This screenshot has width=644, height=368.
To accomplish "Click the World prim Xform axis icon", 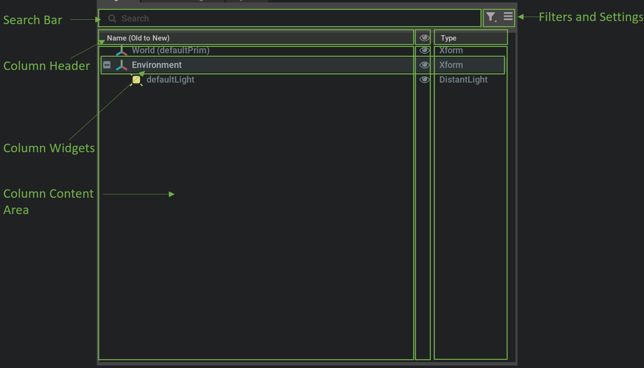I will pos(121,51).
